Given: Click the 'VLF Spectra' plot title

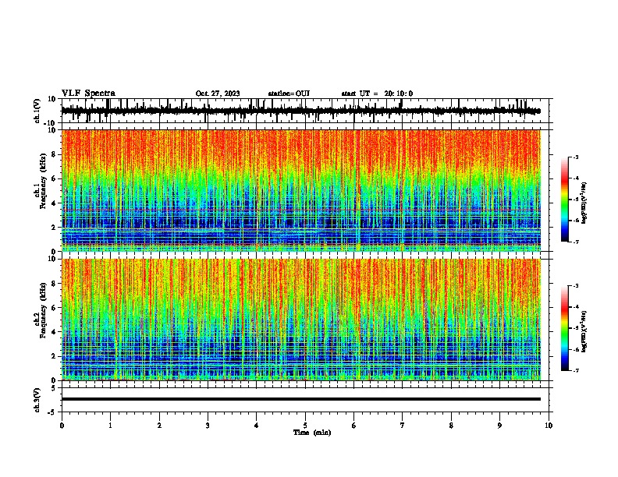Looking at the screenshot, I should [x=88, y=94].
